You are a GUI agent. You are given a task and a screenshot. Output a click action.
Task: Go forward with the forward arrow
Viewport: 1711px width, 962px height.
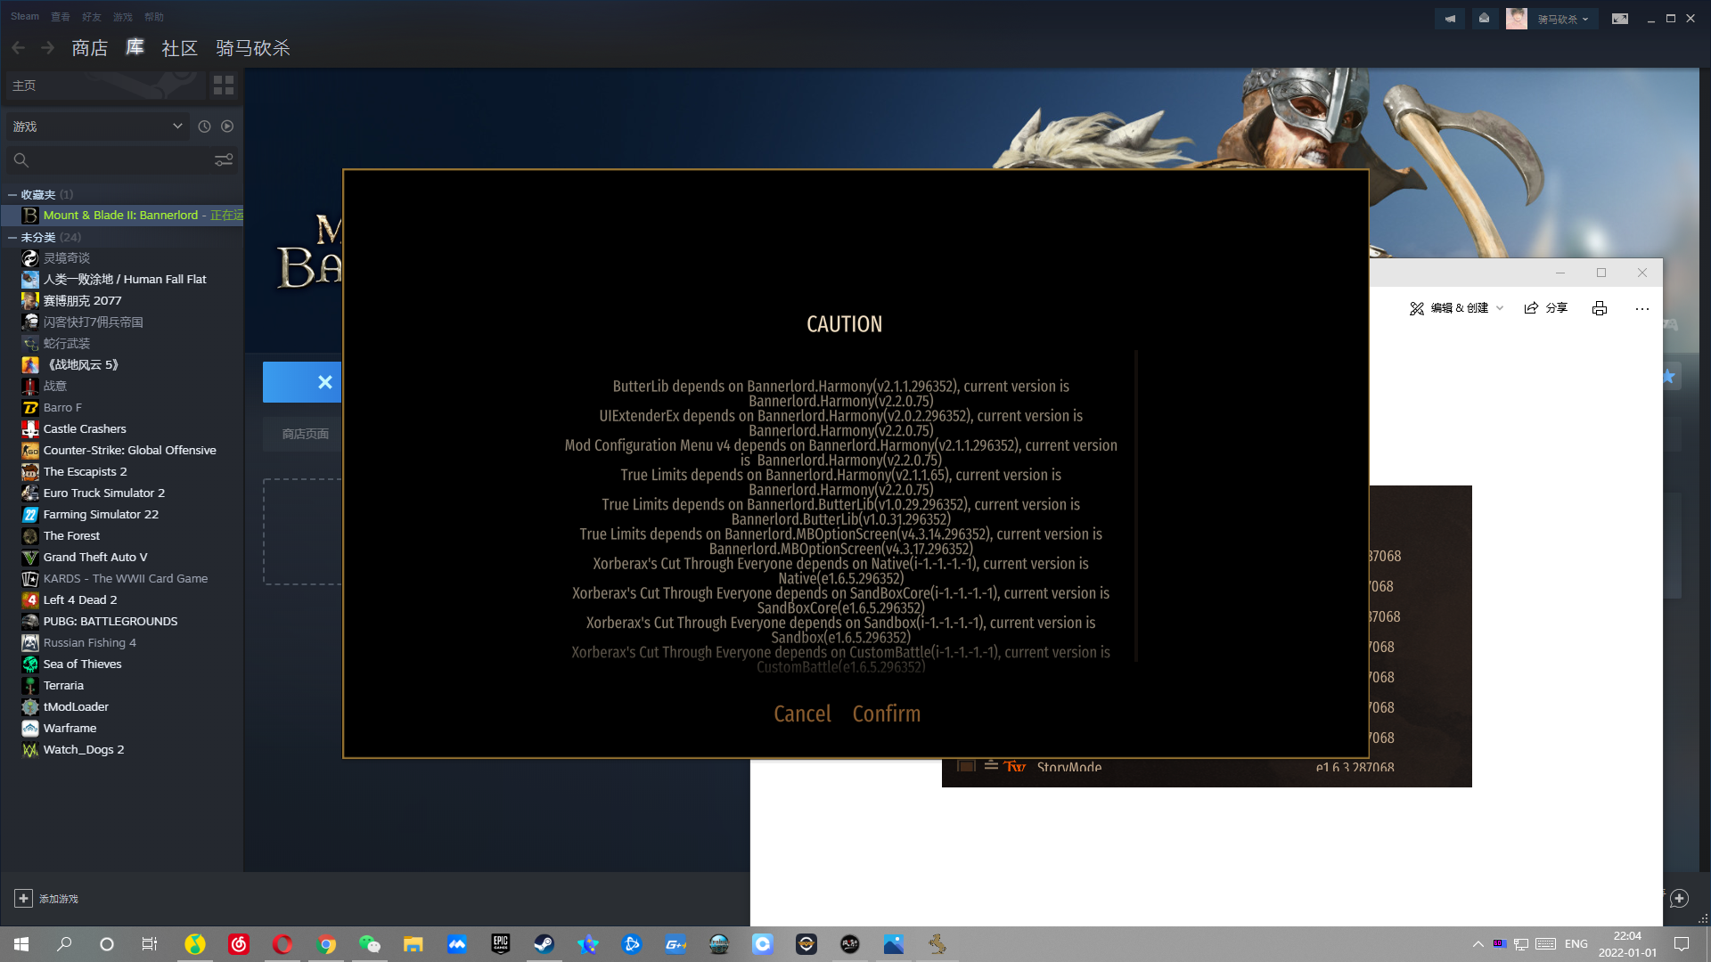tap(48, 47)
